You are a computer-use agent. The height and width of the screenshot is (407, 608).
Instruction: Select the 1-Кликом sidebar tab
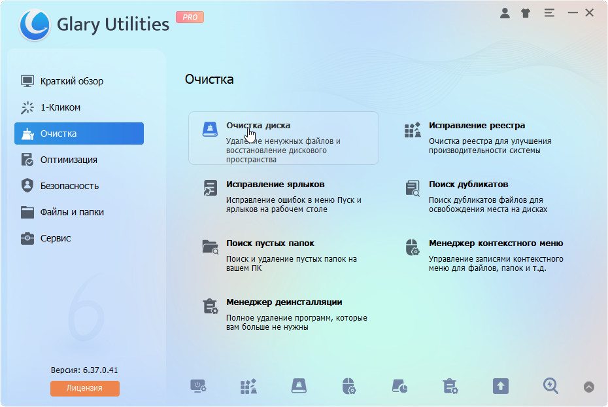click(60, 107)
